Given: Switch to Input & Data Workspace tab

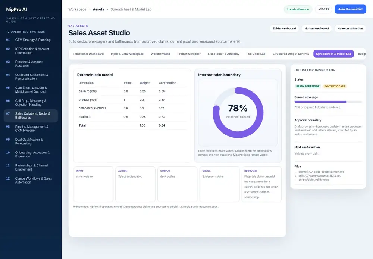Looking at the screenshot, I should [127, 54].
